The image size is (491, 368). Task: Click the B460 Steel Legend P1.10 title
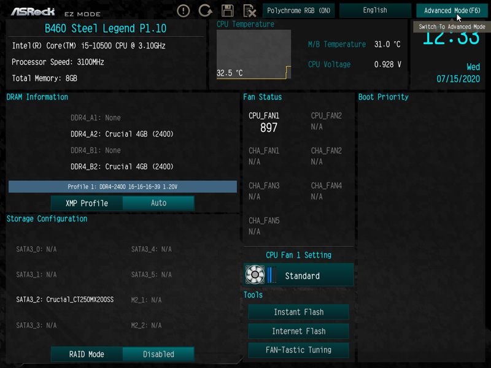(106, 28)
